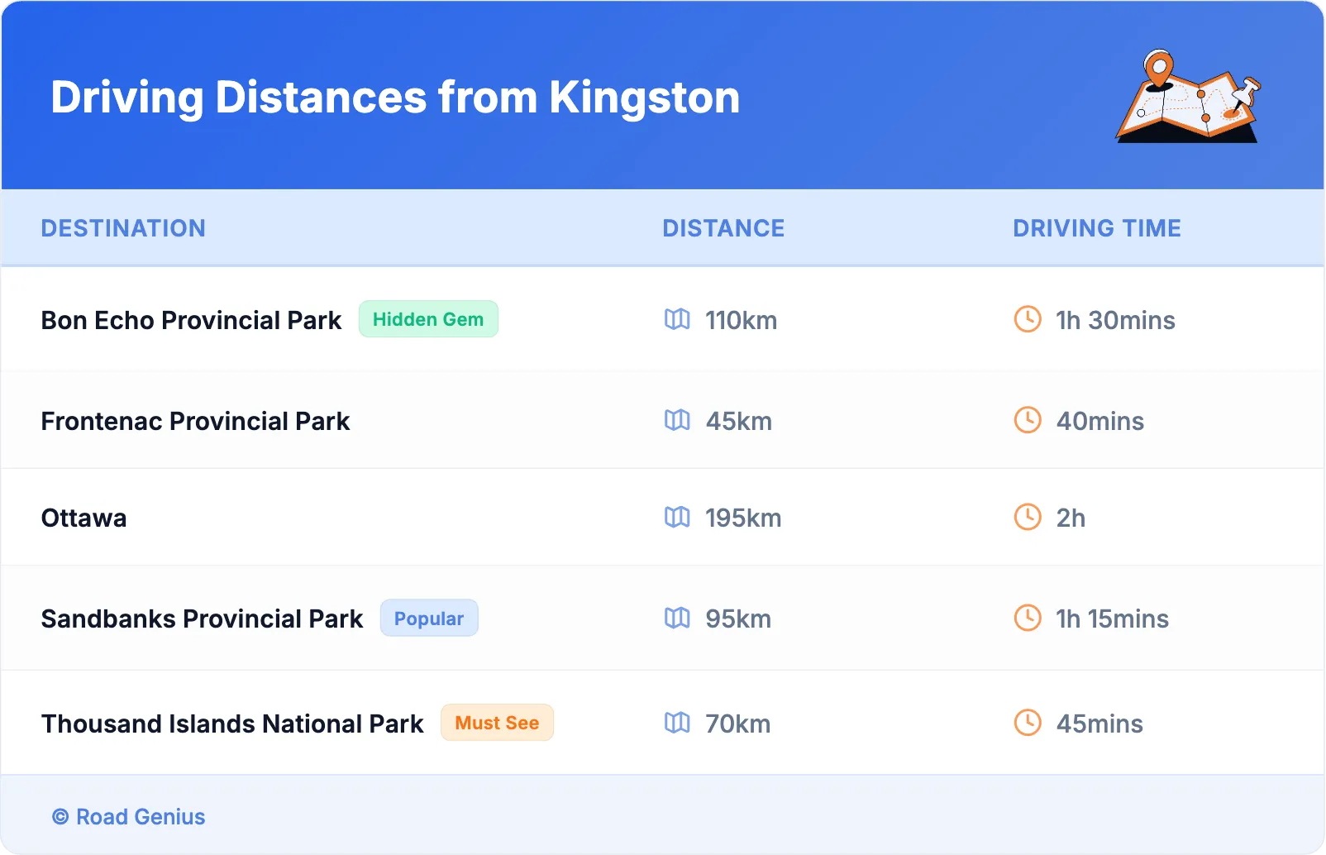Viewport: 1326px width, 855px height.
Task: Click map icon beside 195km
Action: tap(677, 517)
